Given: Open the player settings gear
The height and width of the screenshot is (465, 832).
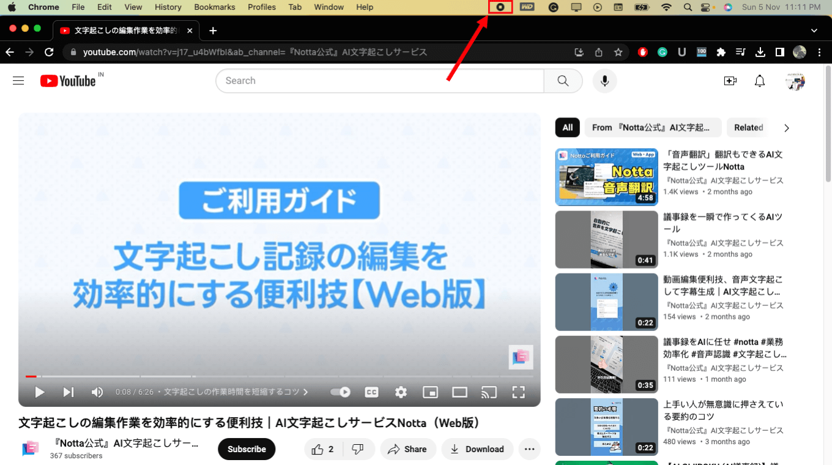Looking at the screenshot, I should click(401, 392).
